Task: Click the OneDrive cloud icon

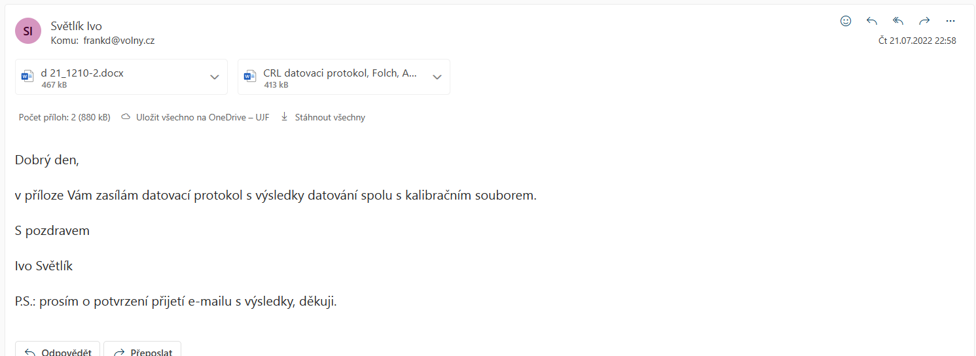Action: [126, 117]
